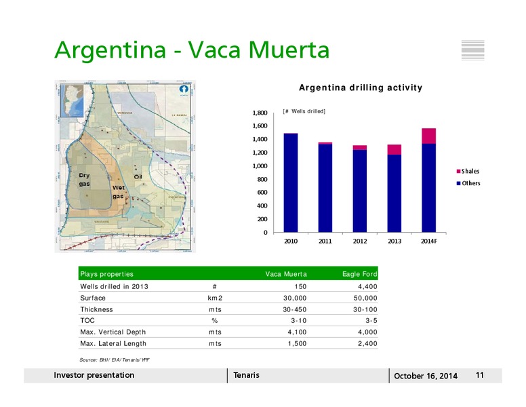The width and height of the screenshot is (526, 407).
Task: Click the '3-10' TOC cell
Action: pyautogui.click(x=298, y=321)
